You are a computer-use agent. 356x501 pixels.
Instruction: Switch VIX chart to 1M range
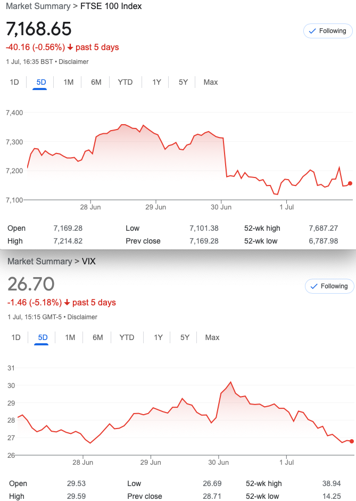(70, 338)
